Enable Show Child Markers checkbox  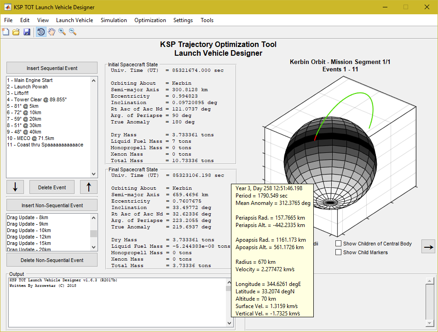click(338, 252)
